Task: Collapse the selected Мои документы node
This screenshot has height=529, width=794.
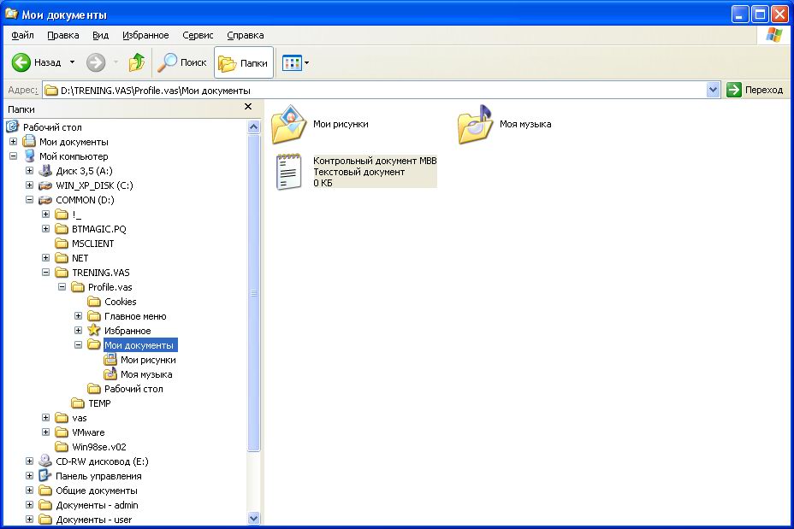Action: (78, 345)
